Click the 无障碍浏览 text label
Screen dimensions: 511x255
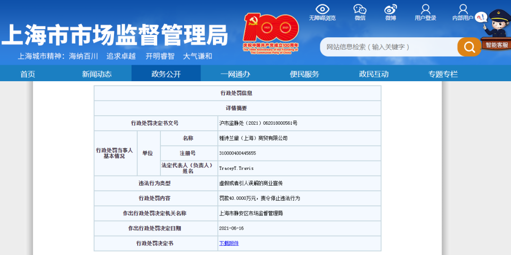[x=322, y=18]
